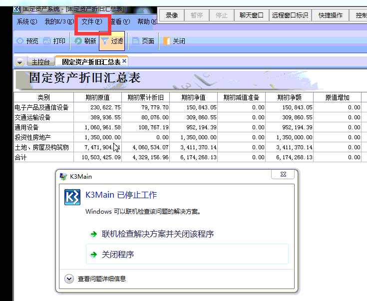Click the 快捷操作 (Quick actions) button
The height and width of the screenshot is (301, 367).
(331, 15)
